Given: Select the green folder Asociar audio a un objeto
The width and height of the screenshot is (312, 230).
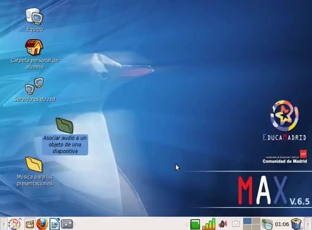Looking at the screenshot, I should click(65, 126).
